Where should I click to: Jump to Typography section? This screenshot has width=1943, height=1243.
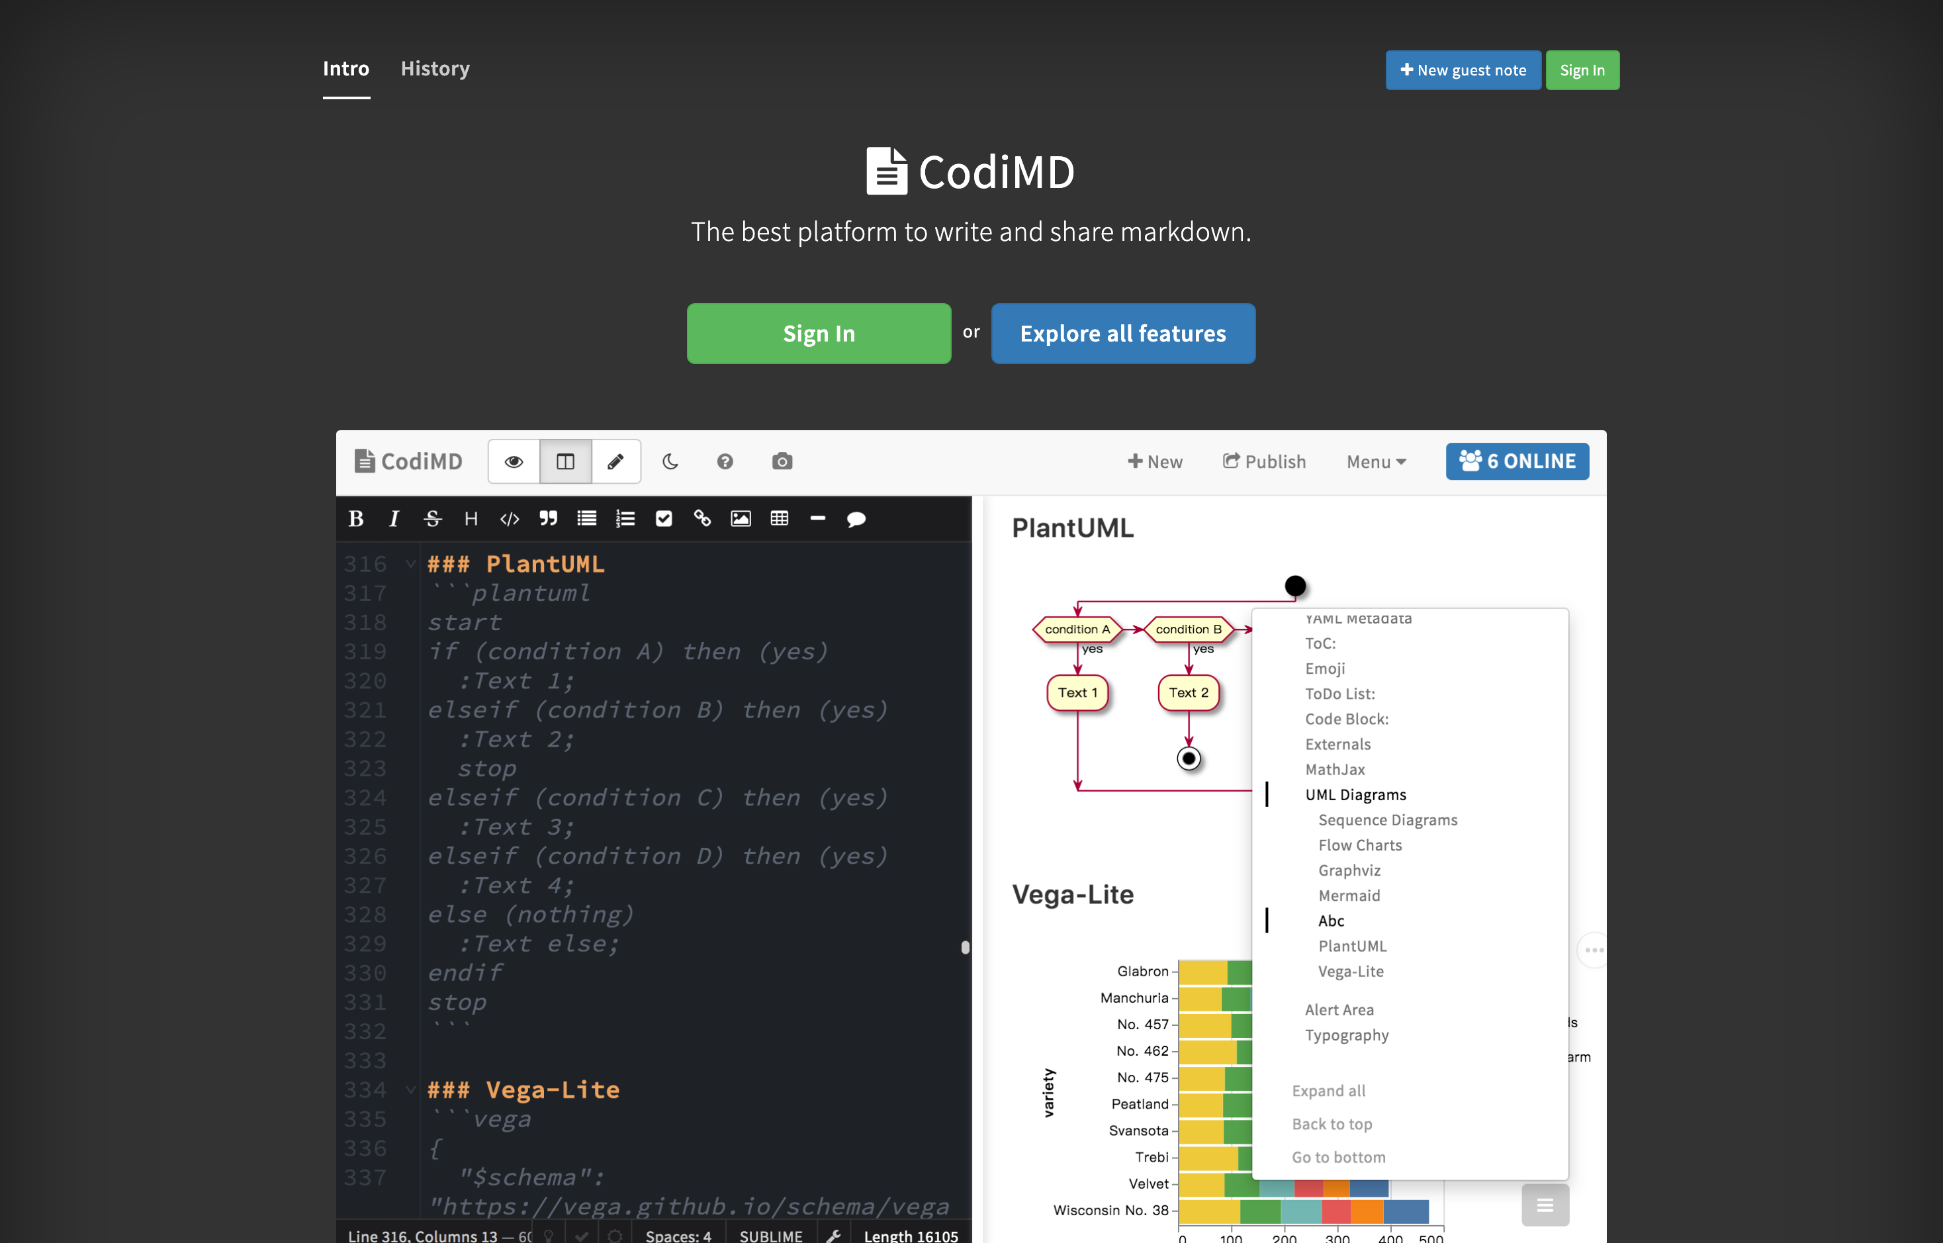(x=1347, y=1035)
